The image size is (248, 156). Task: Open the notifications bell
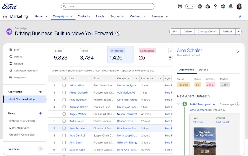click(x=231, y=6)
